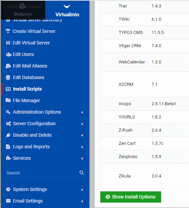Expand Administration Options arrow
189x208 pixels.
click(82, 112)
